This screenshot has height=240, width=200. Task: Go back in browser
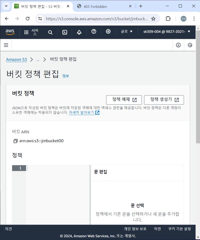(7, 19)
